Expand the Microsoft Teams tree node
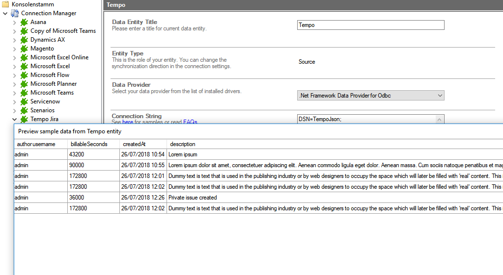The width and height of the screenshot is (503, 275). click(x=14, y=93)
